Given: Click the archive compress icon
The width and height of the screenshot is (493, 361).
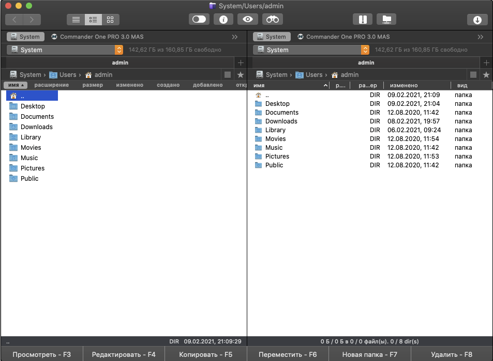Looking at the screenshot, I should pos(363,20).
